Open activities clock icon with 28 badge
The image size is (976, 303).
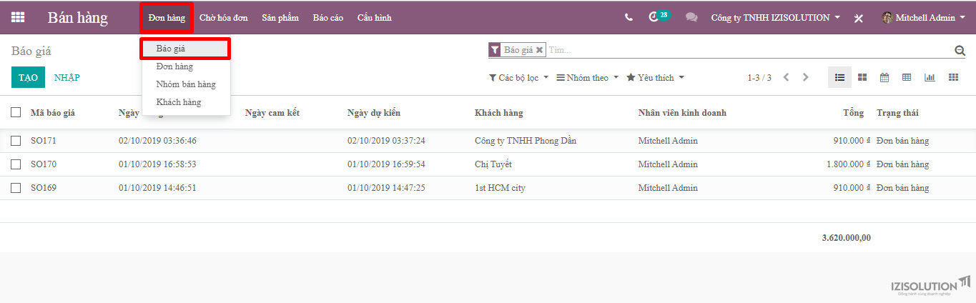658,16
